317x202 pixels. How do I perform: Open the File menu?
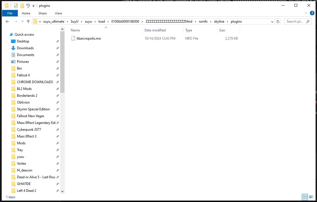10,13
